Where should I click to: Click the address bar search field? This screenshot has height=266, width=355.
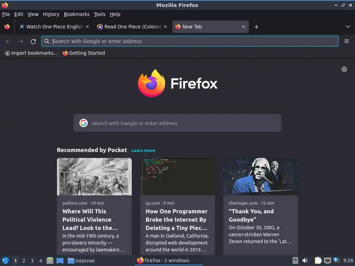[190, 41]
